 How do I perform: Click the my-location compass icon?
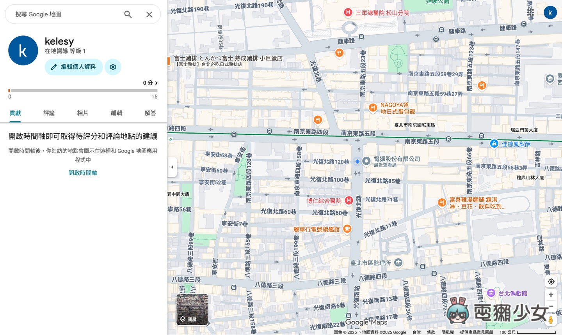551,282
